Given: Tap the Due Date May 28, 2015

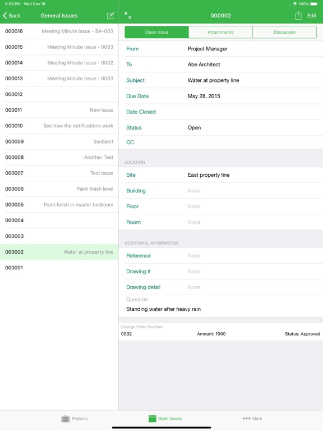Looking at the screenshot, I should 204,96.
